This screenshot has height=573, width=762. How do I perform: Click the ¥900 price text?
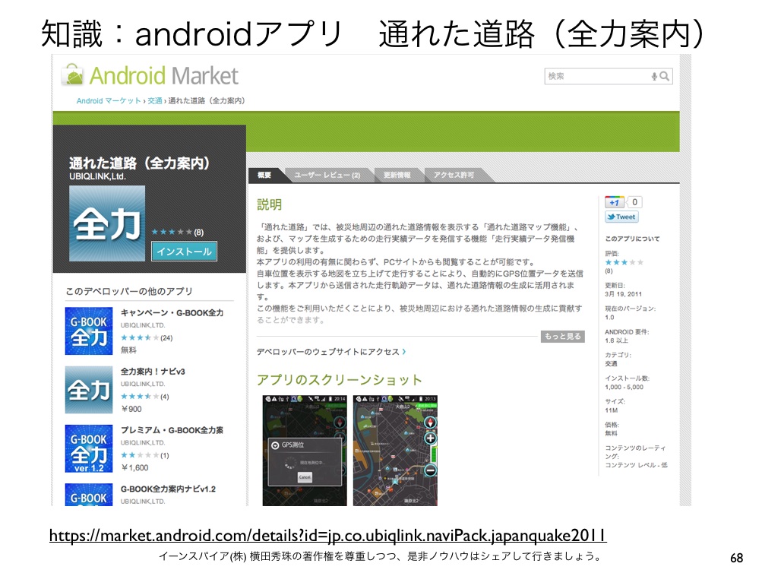pos(131,409)
